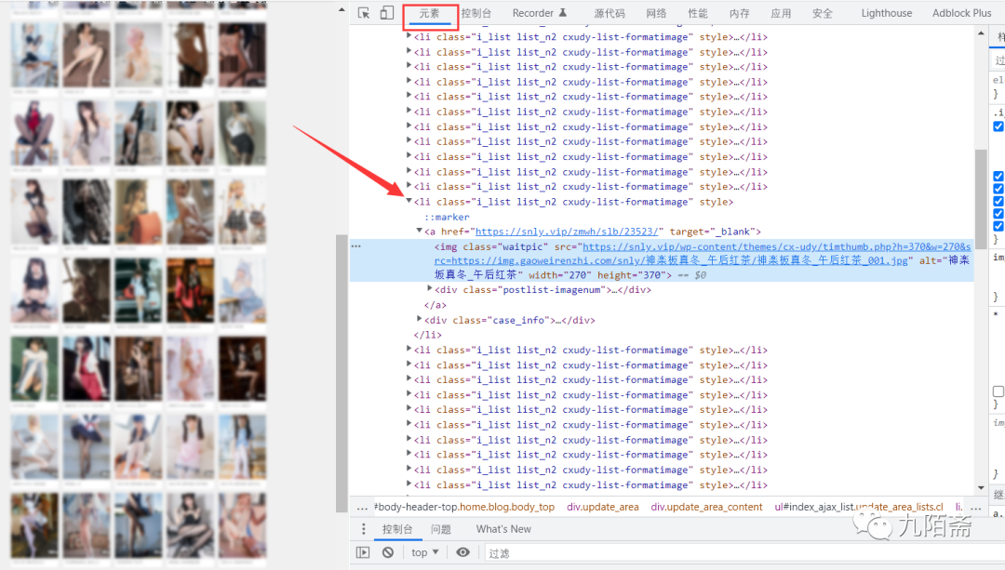This screenshot has height=570, width=1005.
Task: Open the 内存 Memory tab
Action: point(740,13)
